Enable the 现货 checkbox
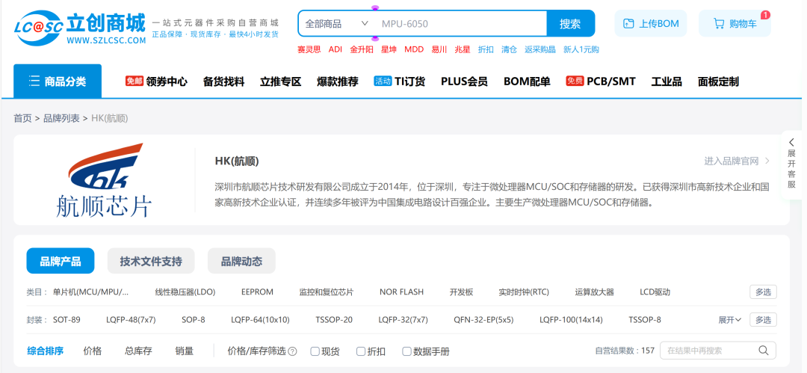The image size is (807, 373). point(315,351)
